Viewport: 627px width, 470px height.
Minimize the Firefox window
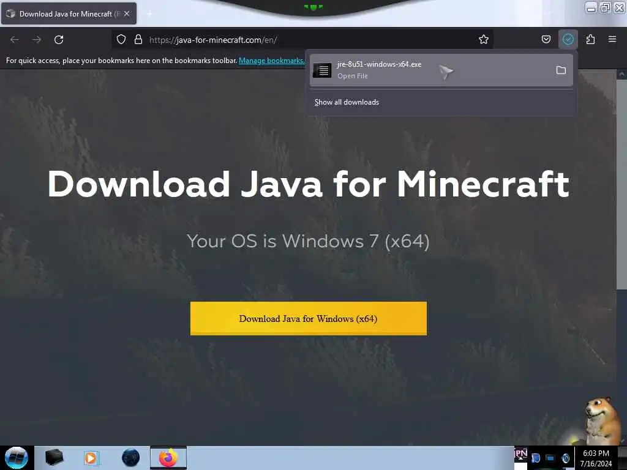click(591, 7)
